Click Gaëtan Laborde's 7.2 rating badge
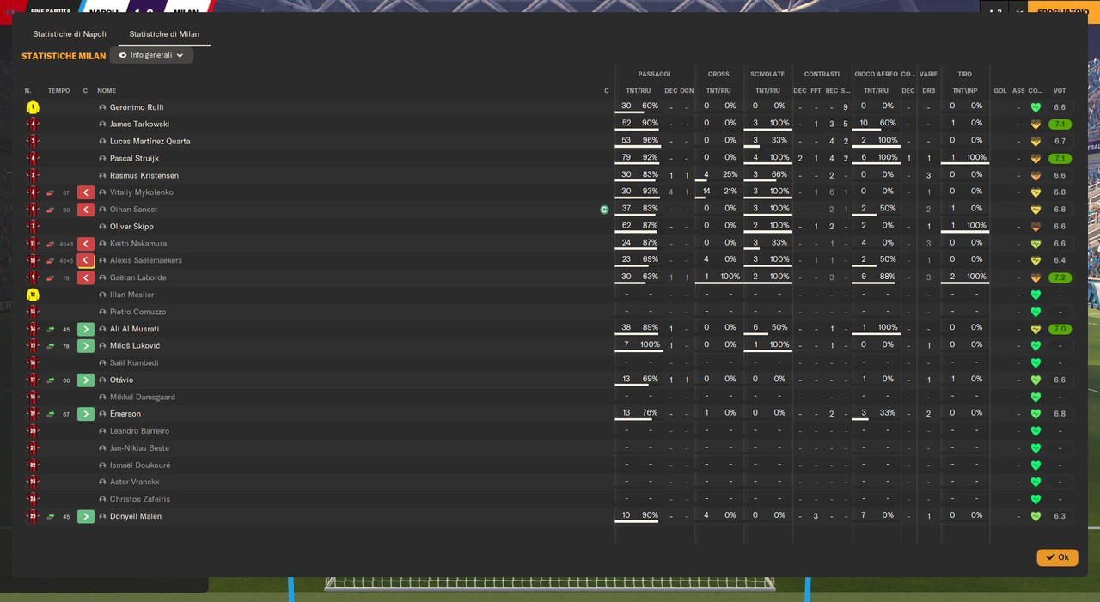The image size is (1100, 602). 1060,277
